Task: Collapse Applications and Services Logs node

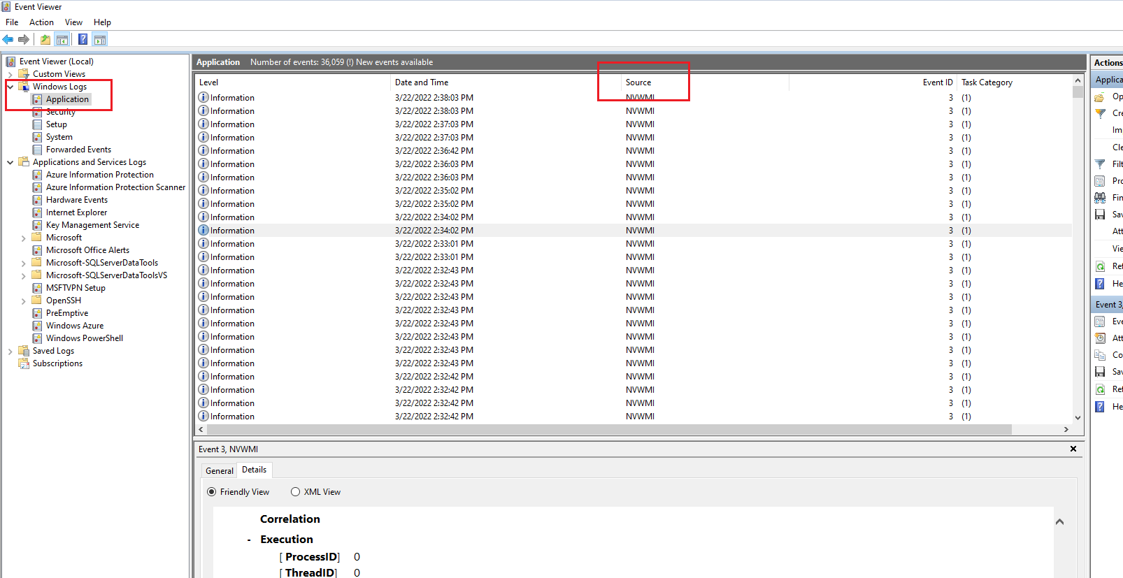Action: click(x=10, y=162)
